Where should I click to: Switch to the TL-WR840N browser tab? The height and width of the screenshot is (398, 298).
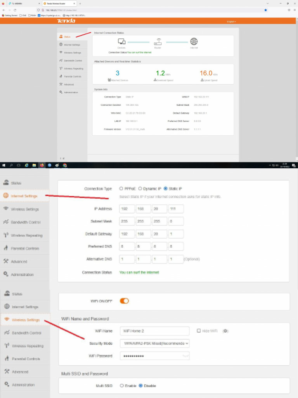click(x=24, y=3)
